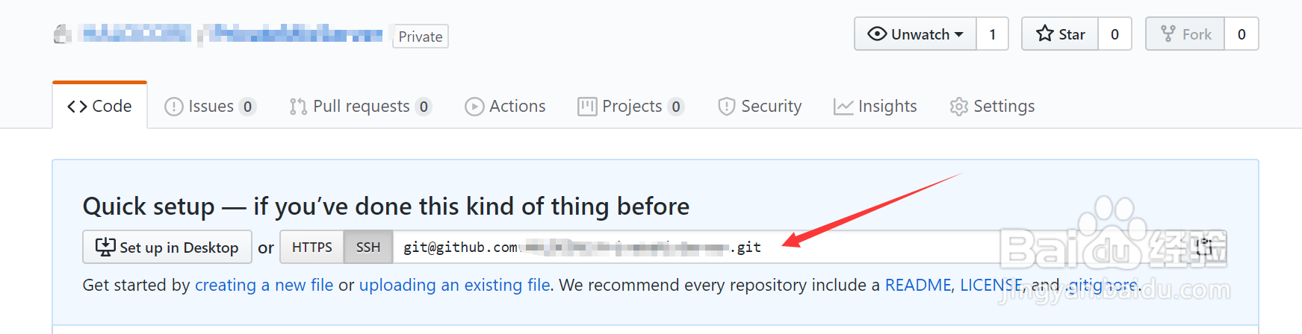Follow the creating a new file link
Image resolution: width=1302 pixels, height=334 pixels.
pyautogui.click(x=264, y=286)
